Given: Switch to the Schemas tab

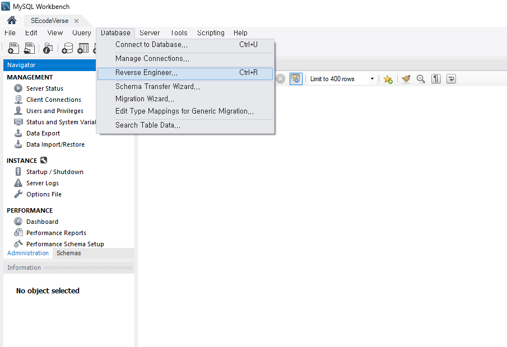Looking at the screenshot, I should click(68, 253).
